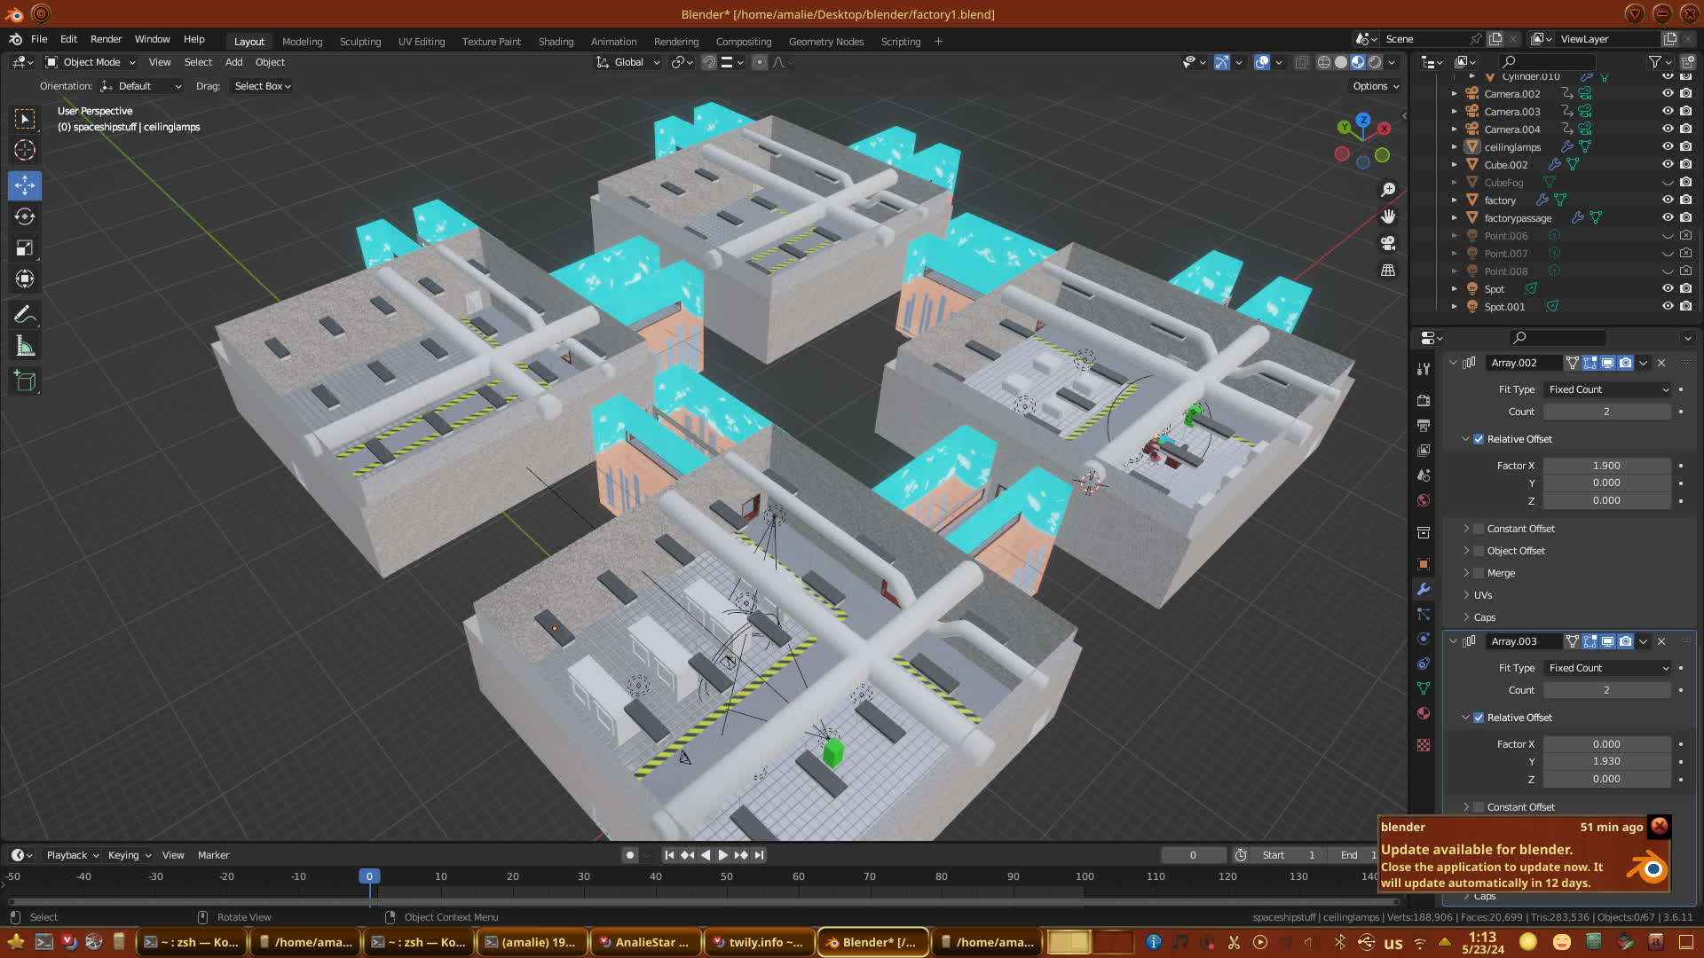
Task: Dismiss the blender update notification
Action: 1659,826
